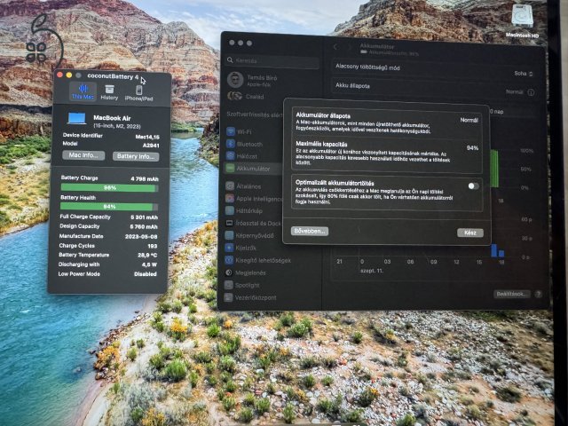Select Akkumulátor in settings sidebar
The width and height of the screenshot is (568, 426).
click(x=253, y=169)
